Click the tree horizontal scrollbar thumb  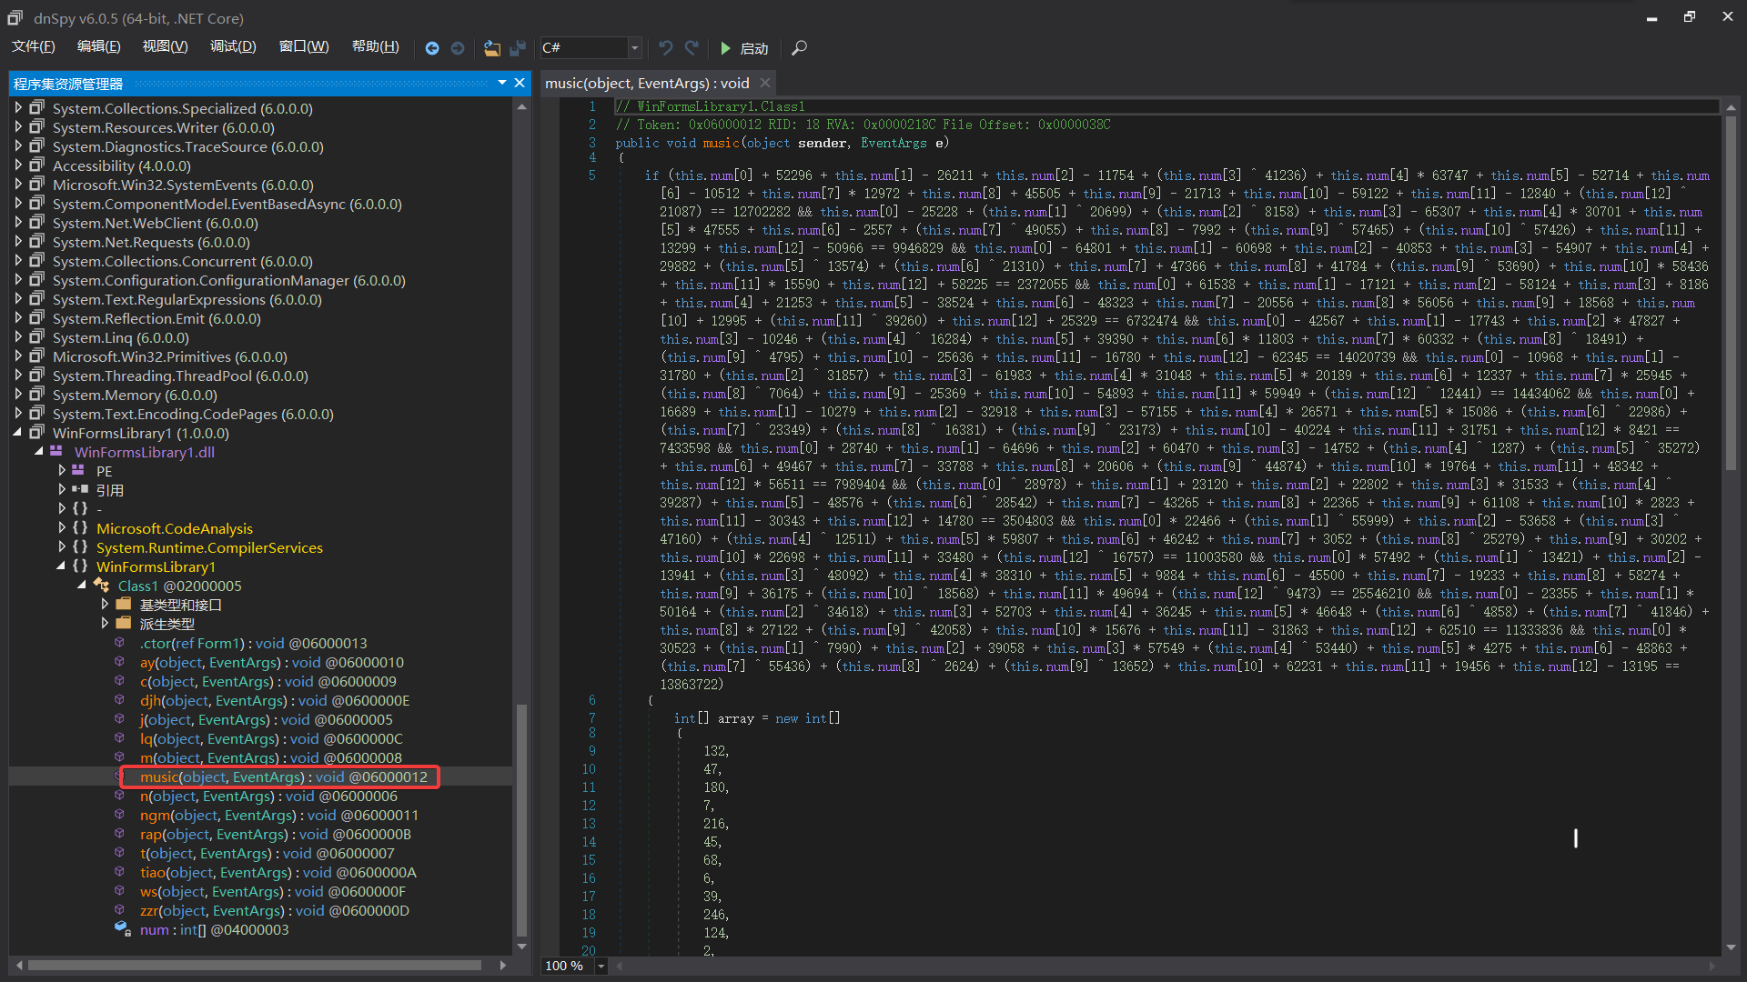coord(254,966)
